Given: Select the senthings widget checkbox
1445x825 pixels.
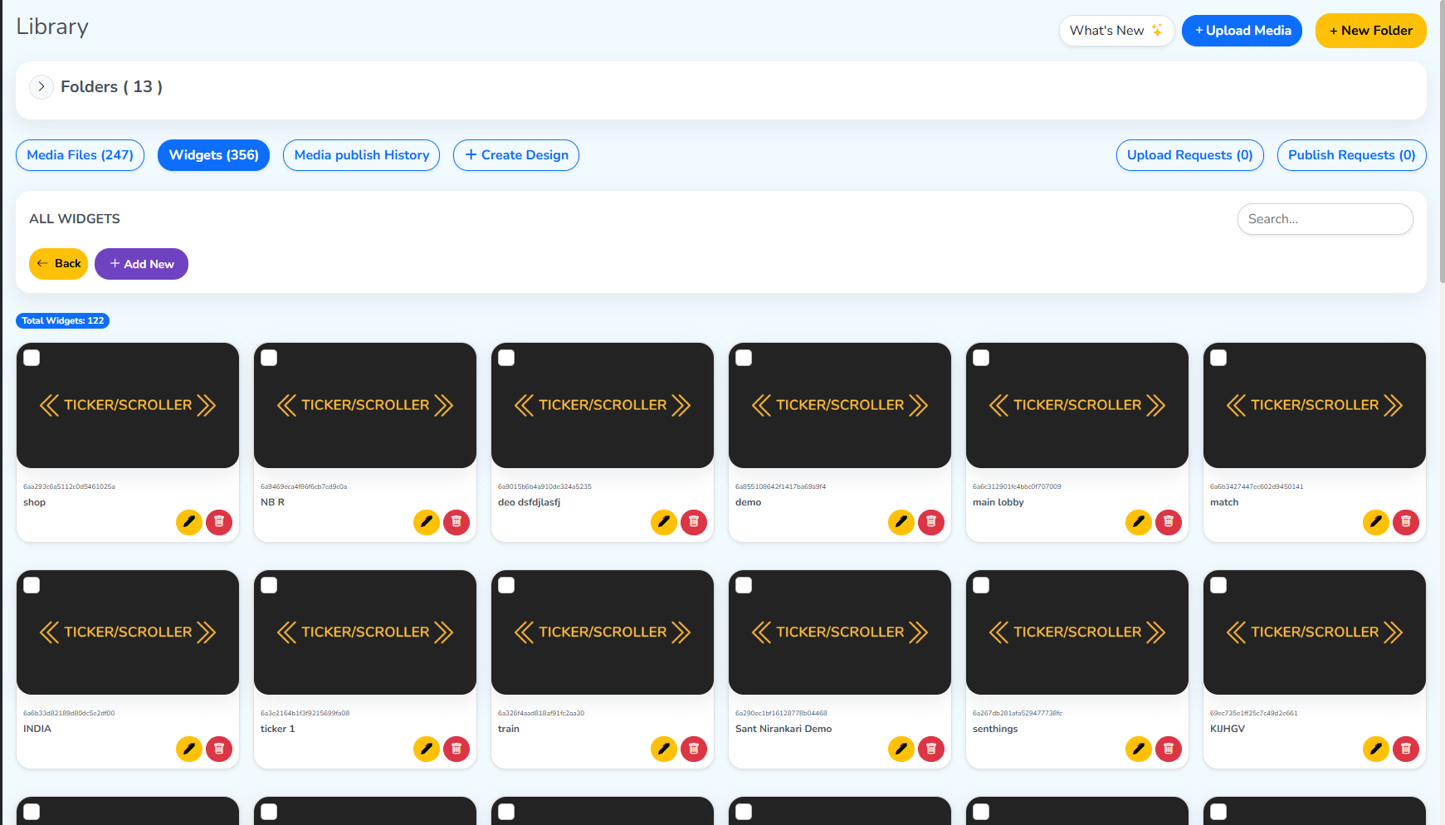Looking at the screenshot, I should [981, 585].
